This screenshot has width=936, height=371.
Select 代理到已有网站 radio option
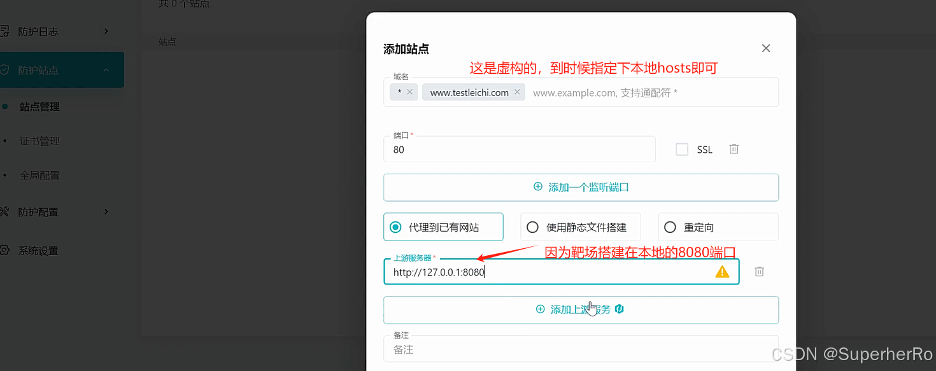396,227
